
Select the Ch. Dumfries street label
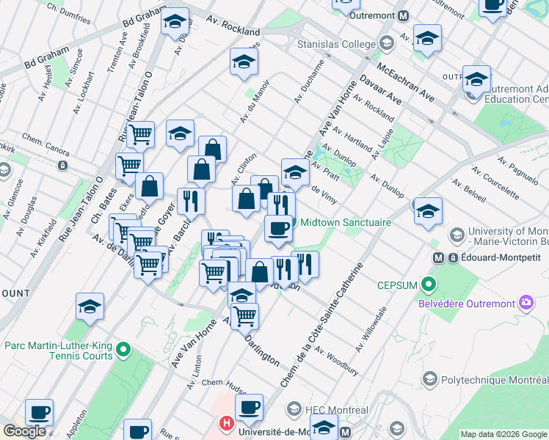coord(69,13)
